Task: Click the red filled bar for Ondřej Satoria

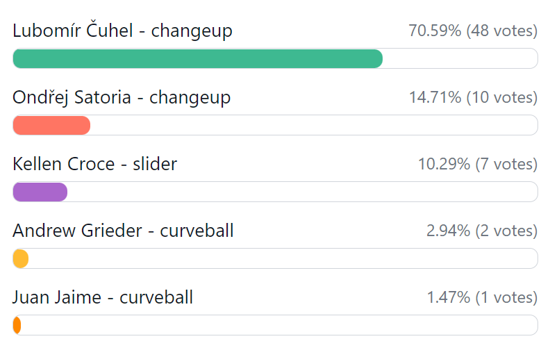Action: pyautogui.click(x=51, y=126)
